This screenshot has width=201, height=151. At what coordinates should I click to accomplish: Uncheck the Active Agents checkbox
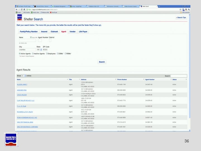click(x=20, y=53)
